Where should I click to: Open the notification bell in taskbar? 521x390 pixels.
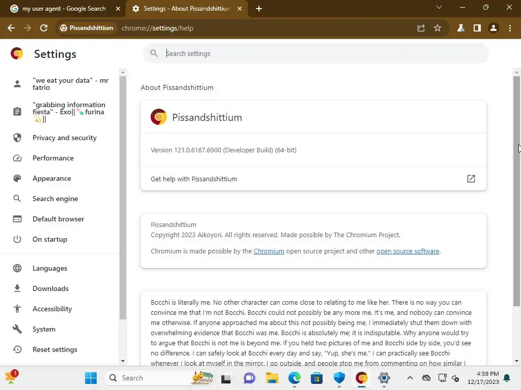(x=507, y=378)
